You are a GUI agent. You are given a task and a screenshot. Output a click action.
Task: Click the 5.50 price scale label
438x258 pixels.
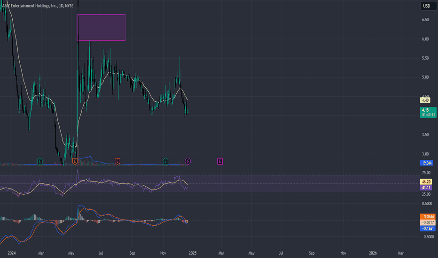[x=425, y=58]
